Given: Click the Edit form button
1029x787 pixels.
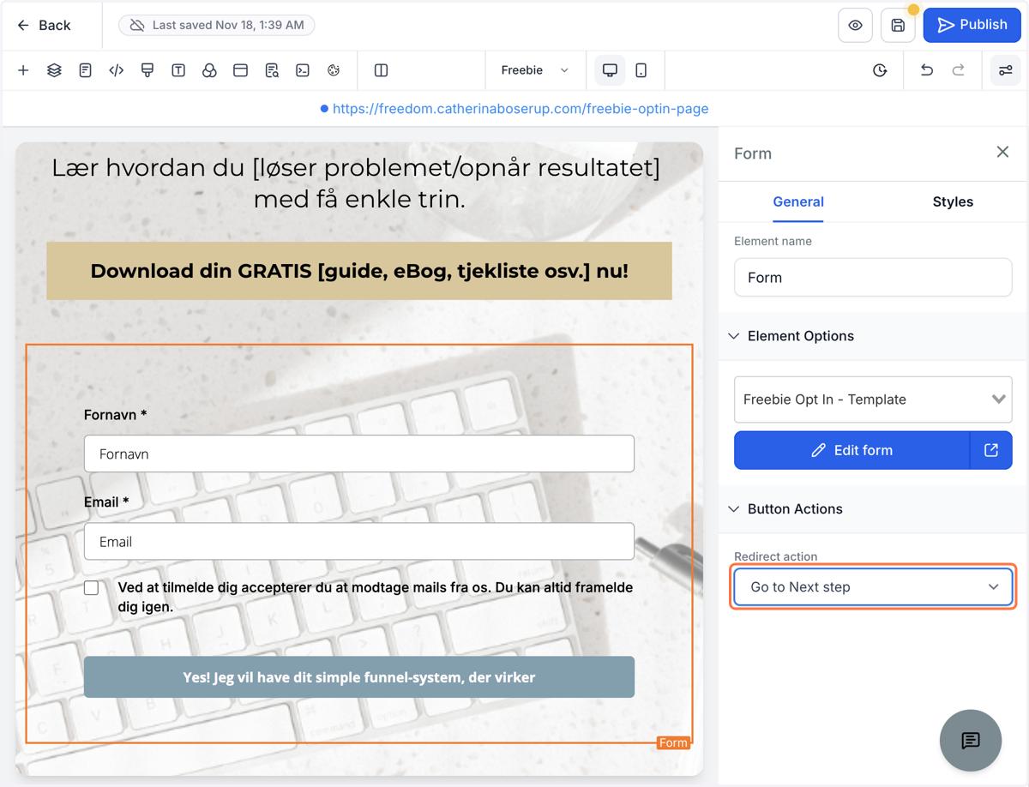Looking at the screenshot, I should (851, 450).
